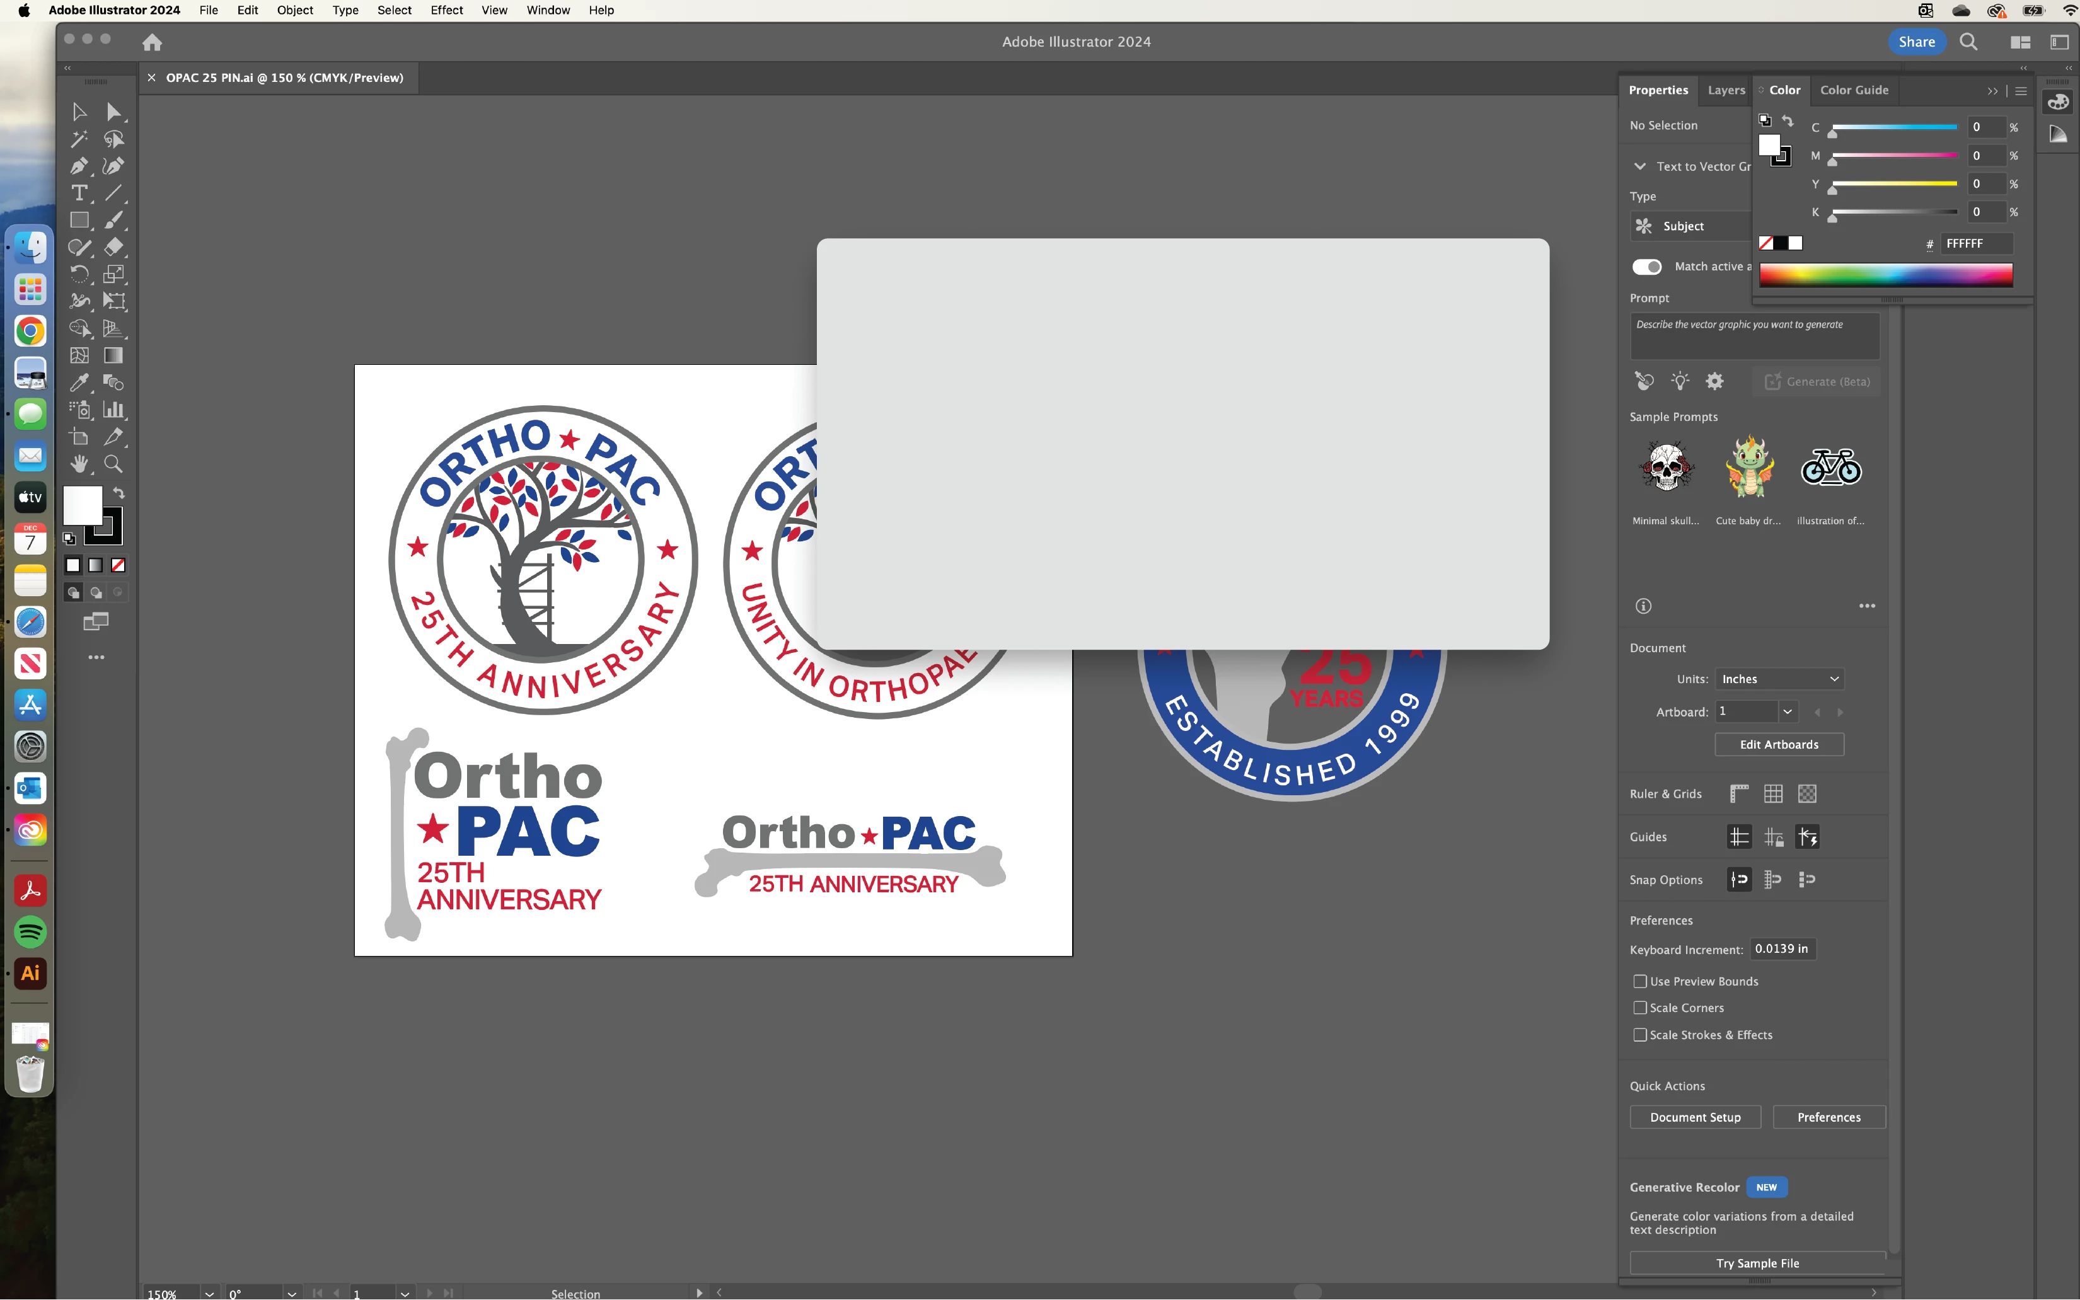2080x1300 pixels.
Task: Select the Type tool
Action: point(78,193)
